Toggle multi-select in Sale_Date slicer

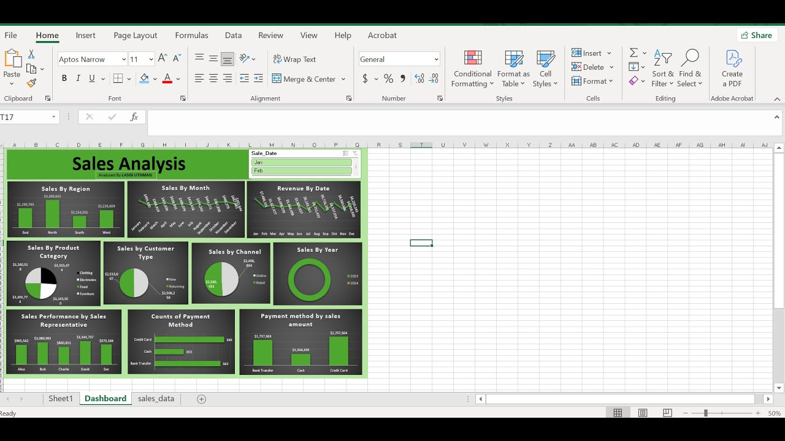pos(345,154)
